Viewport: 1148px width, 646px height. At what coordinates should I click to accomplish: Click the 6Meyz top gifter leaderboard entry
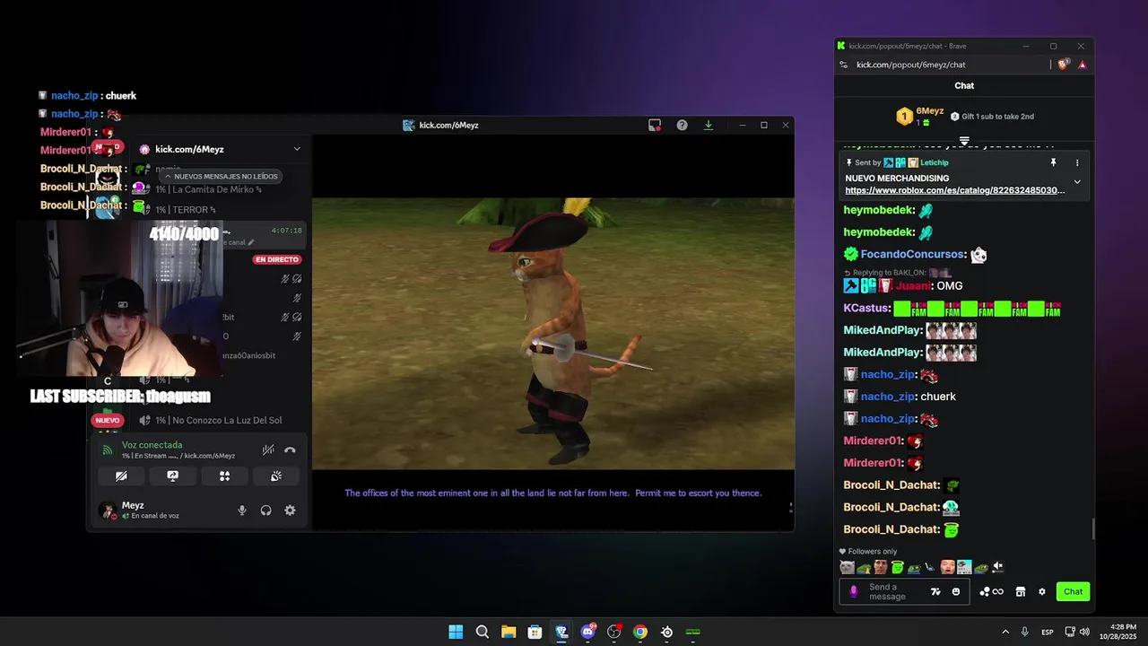(x=920, y=116)
